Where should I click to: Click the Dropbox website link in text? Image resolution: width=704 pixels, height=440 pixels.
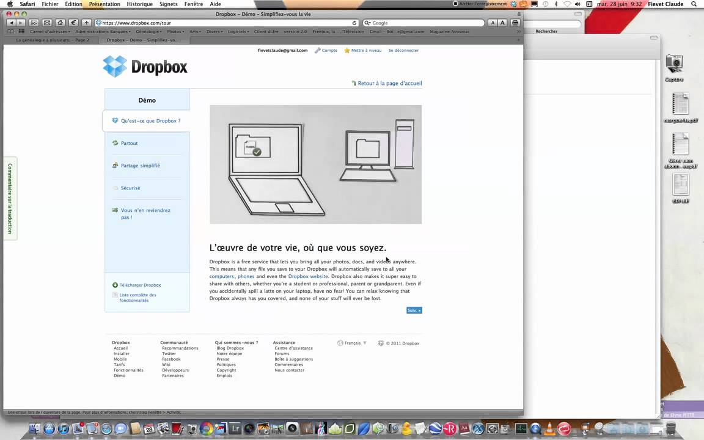(x=308, y=276)
